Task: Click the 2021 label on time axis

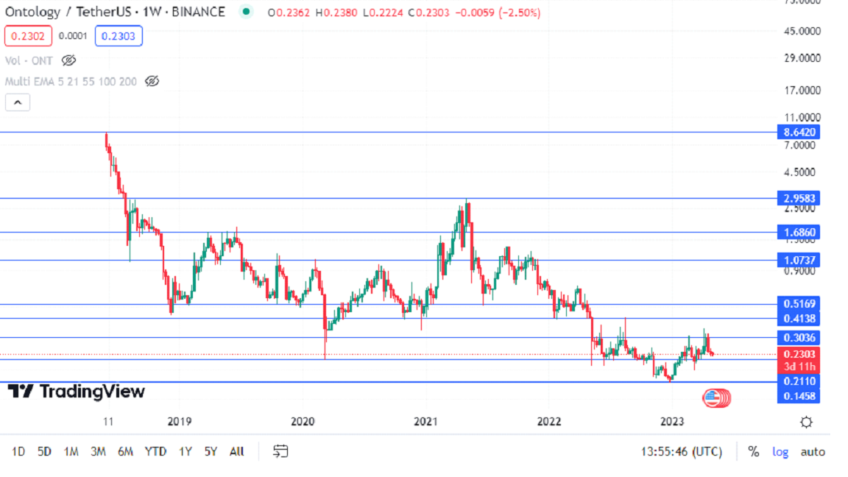Action: pos(425,421)
